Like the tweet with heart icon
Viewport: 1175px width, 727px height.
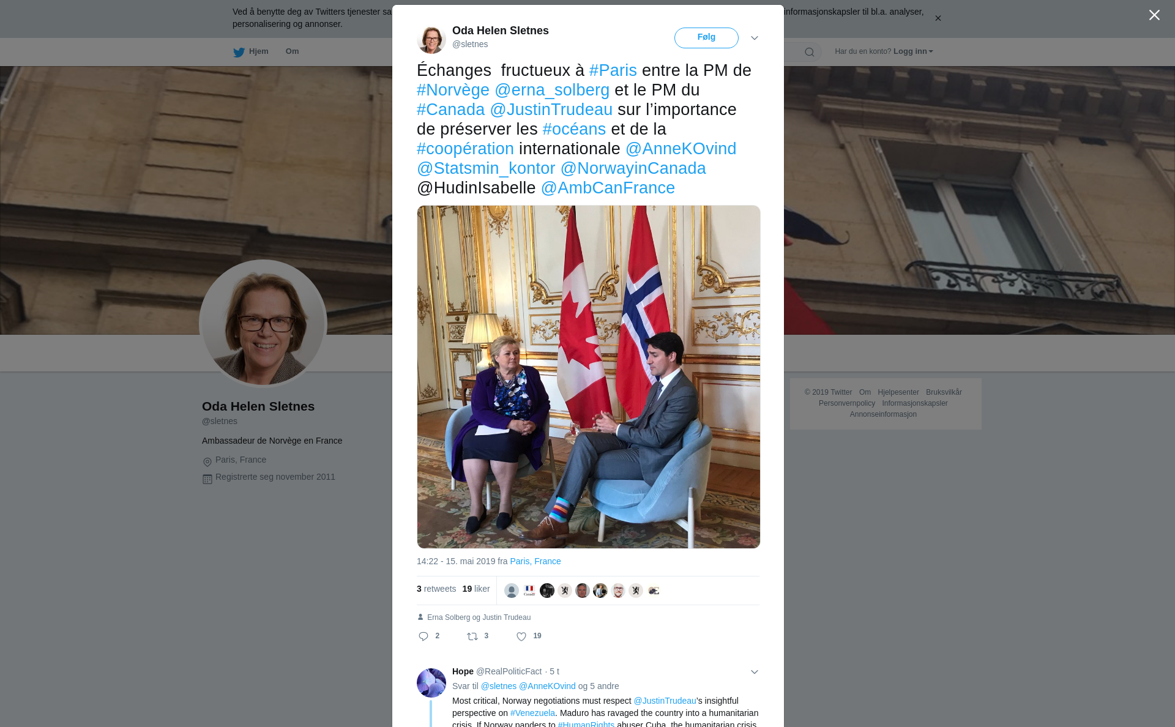pyautogui.click(x=521, y=636)
